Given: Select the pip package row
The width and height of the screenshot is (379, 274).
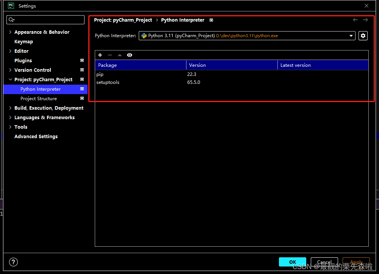Looking at the screenshot, I should (232, 74).
